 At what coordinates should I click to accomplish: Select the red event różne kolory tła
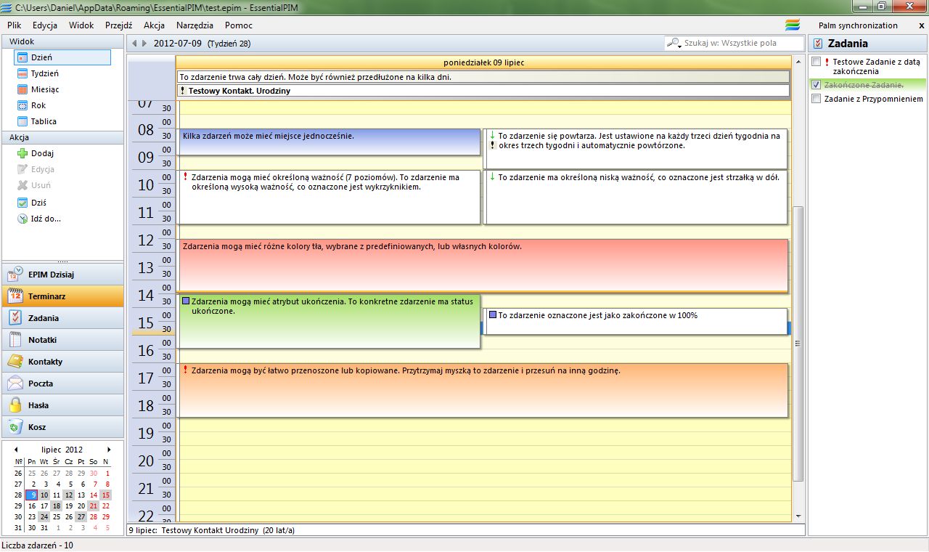[483, 265]
